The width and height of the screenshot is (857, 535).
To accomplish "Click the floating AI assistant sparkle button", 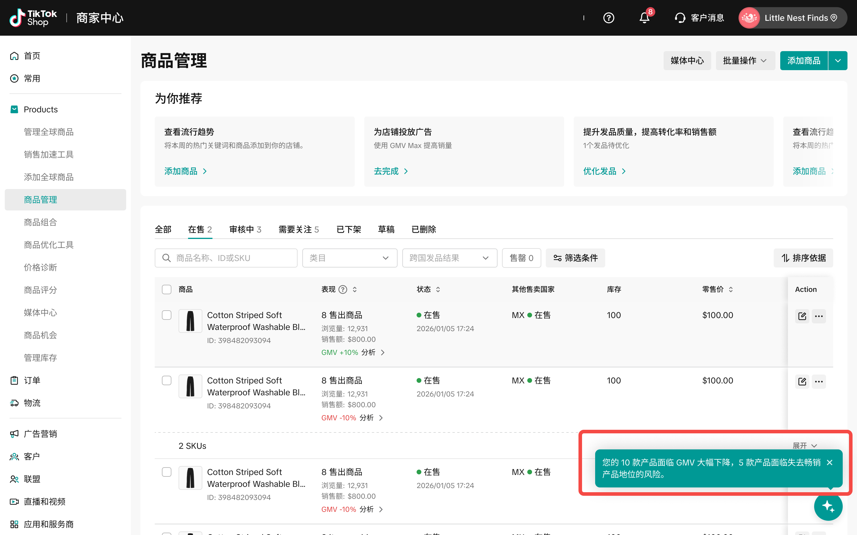I will click(828, 506).
